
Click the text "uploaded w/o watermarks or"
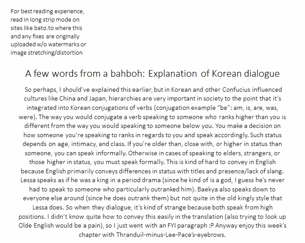[48, 45]
